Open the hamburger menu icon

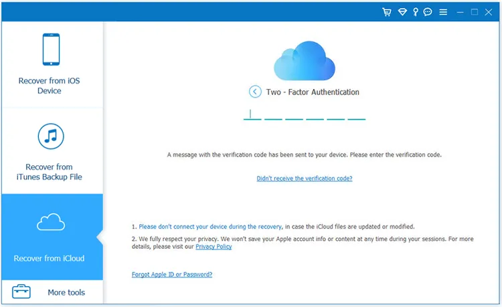point(443,12)
